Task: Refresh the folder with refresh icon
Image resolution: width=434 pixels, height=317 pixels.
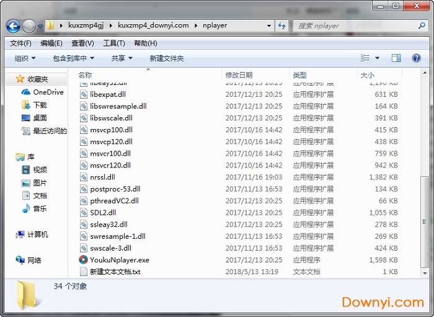Action: (x=281, y=26)
